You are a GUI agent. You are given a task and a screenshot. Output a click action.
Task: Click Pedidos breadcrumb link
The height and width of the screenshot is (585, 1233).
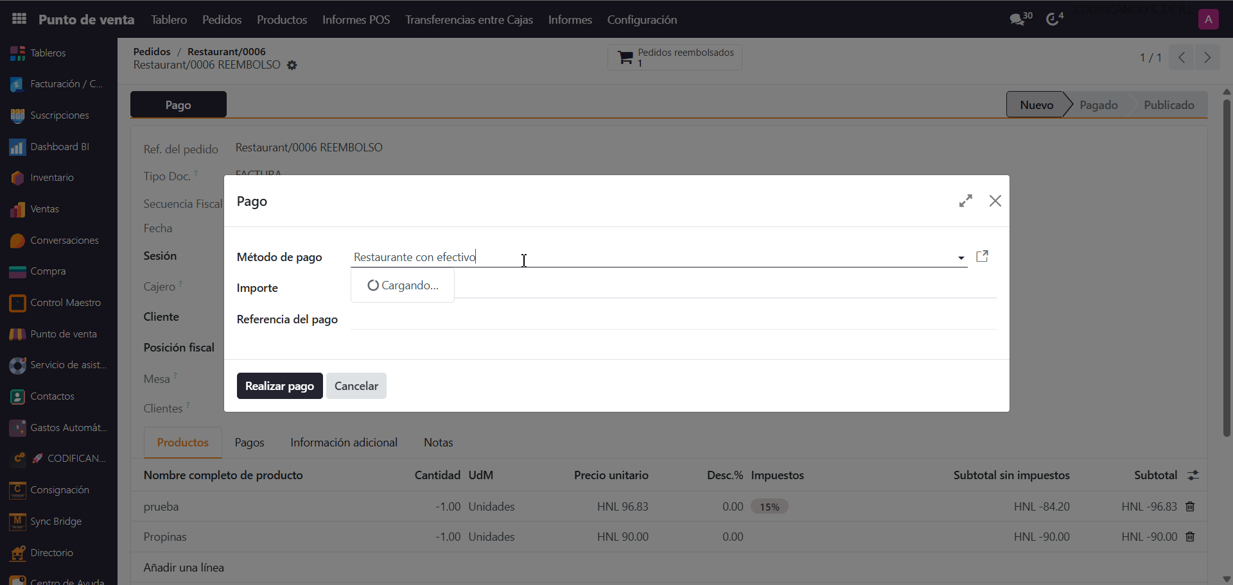(152, 51)
